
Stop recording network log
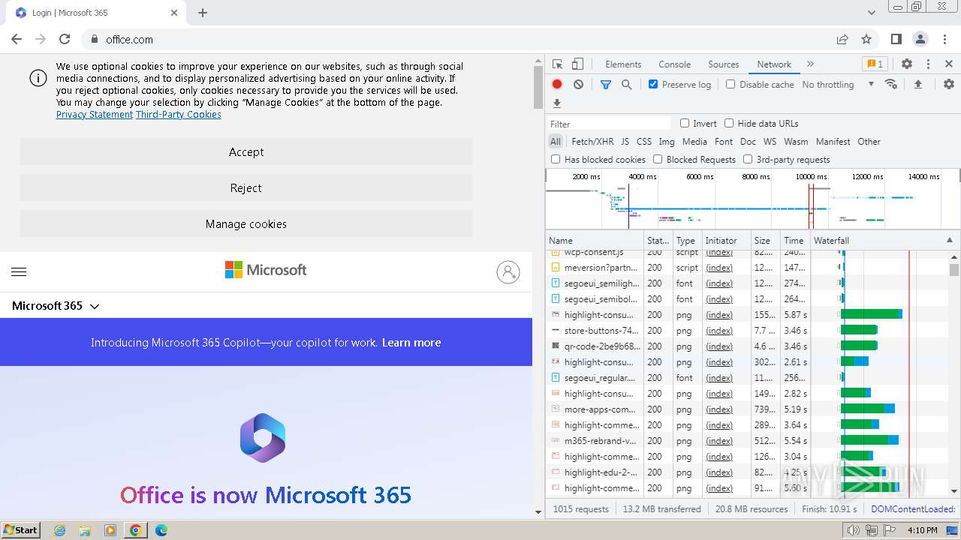click(x=557, y=85)
